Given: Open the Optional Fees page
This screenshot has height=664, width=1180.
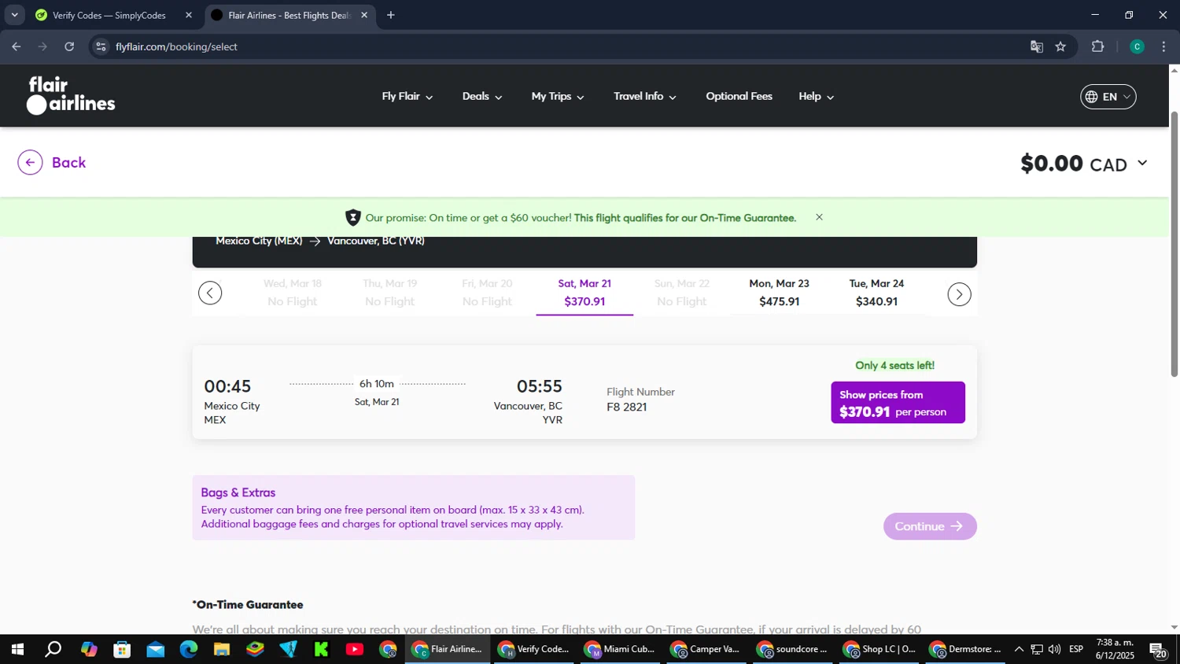Looking at the screenshot, I should (x=739, y=97).
